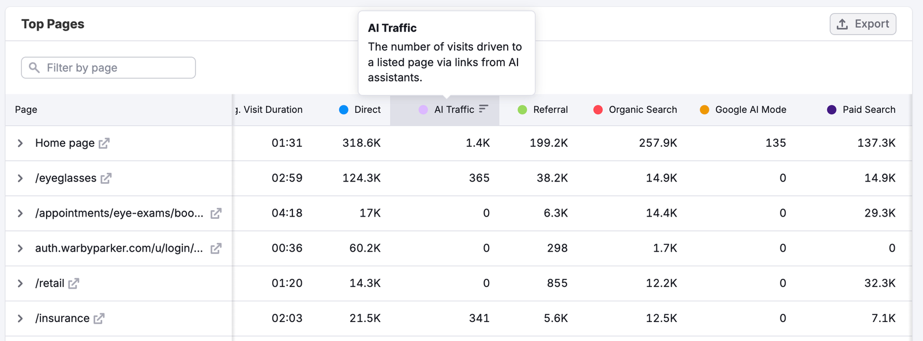The height and width of the screenshot is (341, 923).
Task: Click the external link icon next to /insurance
Action: pyautogui.click(x=99, y=318)
